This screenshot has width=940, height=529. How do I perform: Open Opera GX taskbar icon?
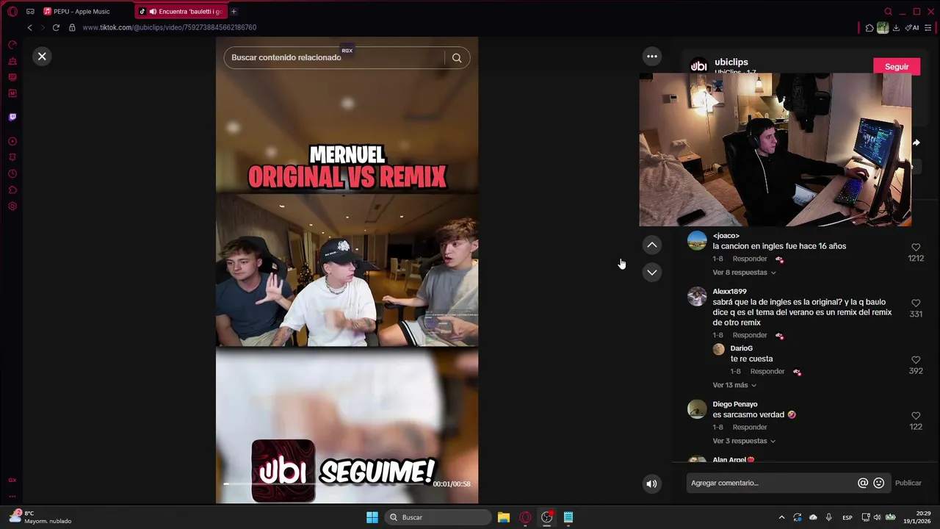click(x=525, y=517)
